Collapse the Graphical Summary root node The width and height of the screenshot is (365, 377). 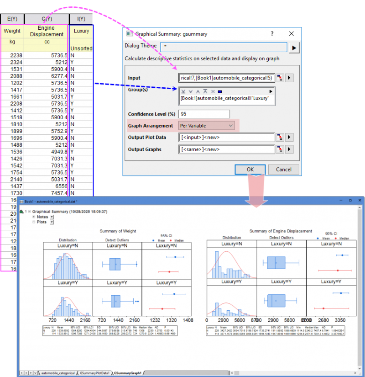pyautogui.click(x=28, y=212)
